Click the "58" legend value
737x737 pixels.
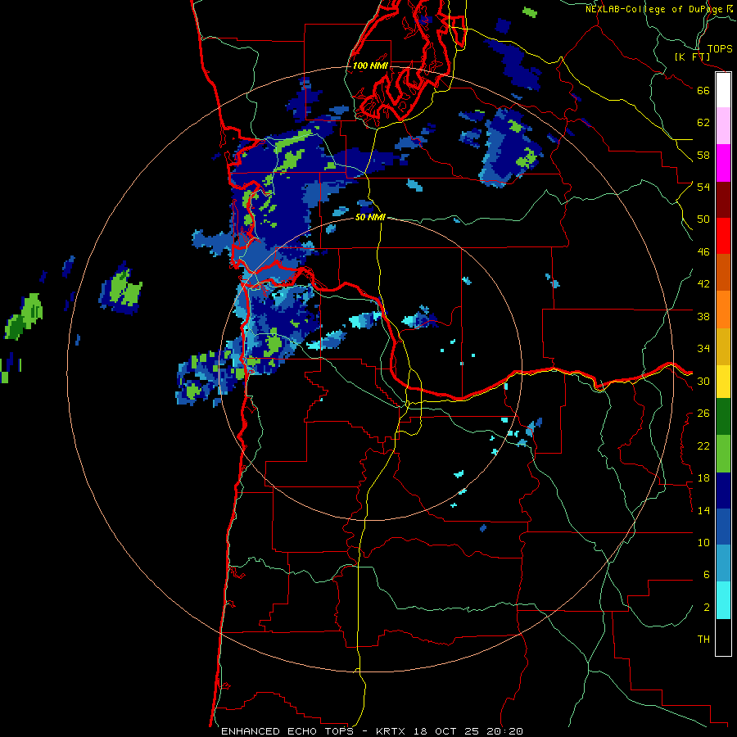pos(703,155)
